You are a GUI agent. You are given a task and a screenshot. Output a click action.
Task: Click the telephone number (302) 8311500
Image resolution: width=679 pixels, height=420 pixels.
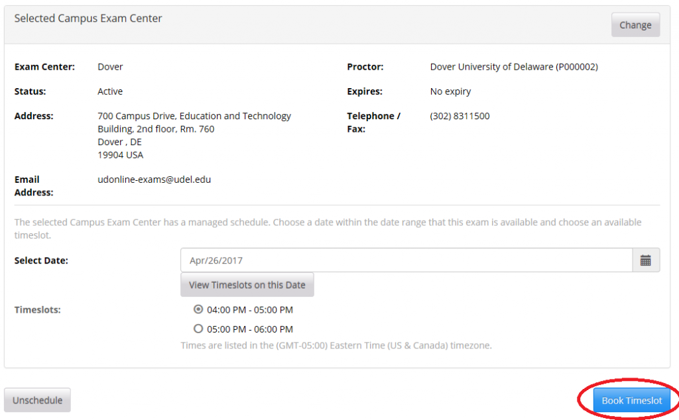click(460, 116)
